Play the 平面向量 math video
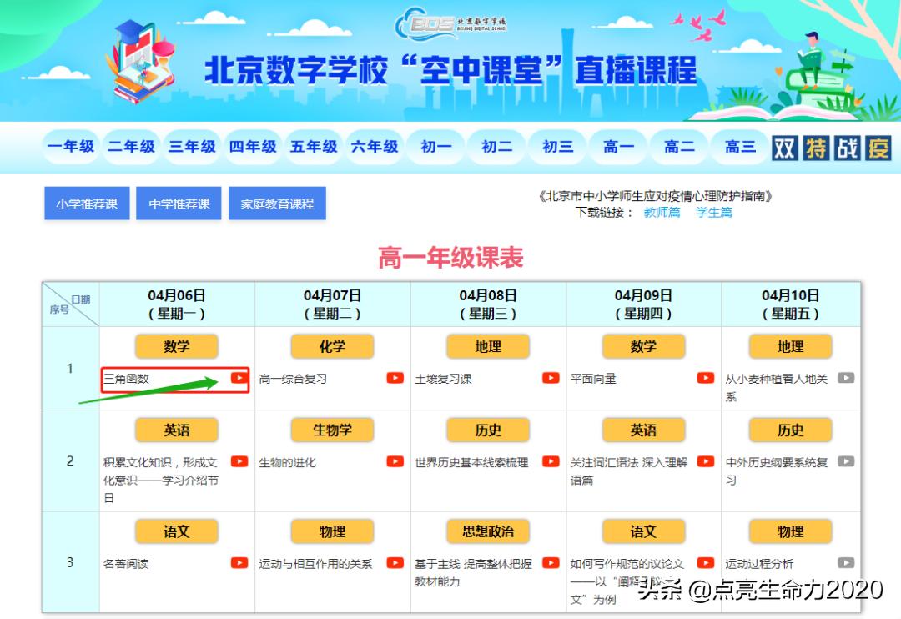This screenshot has width=901, height=619. pyautogui.click(x=705, y=377)
